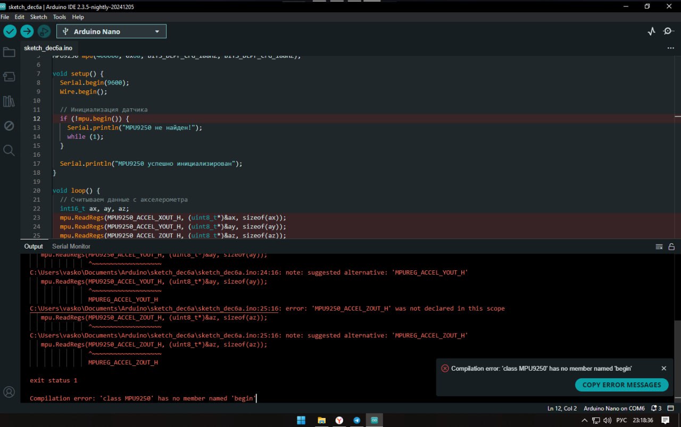
Task: Switch to the Output tab
Action: pos(34,246)
